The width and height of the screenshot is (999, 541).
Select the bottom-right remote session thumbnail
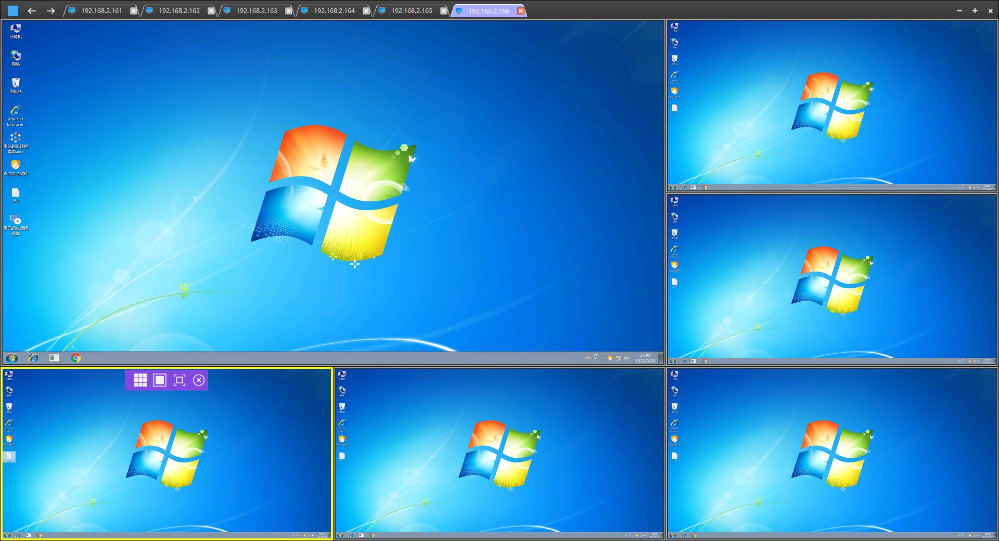[x=832, y=454]
